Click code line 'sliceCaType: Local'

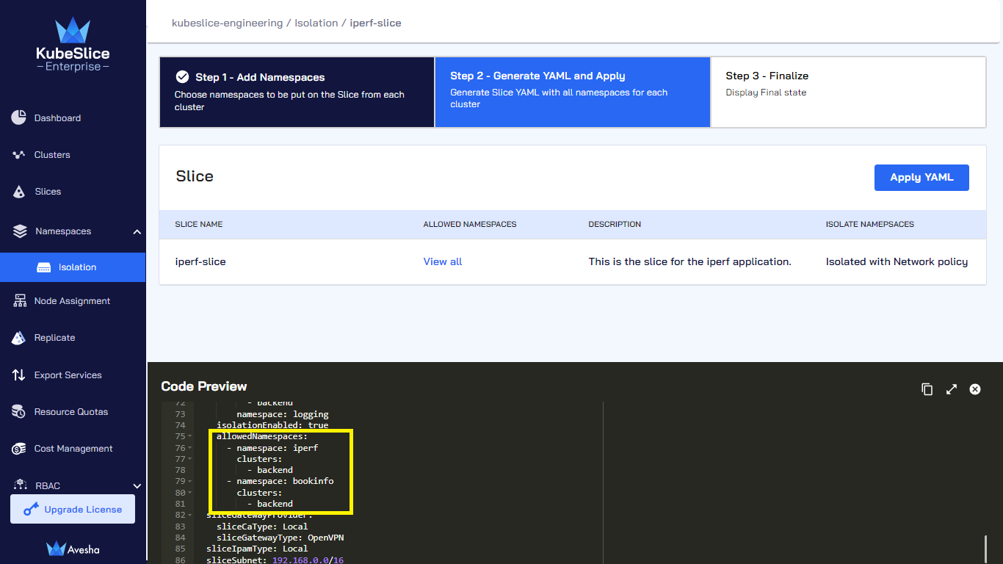[x=262, y=527]
